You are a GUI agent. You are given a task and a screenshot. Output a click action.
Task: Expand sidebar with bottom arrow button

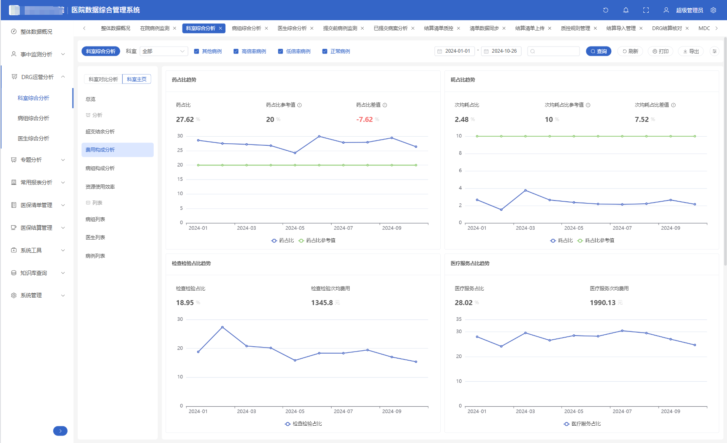click(x=60, y=431)
